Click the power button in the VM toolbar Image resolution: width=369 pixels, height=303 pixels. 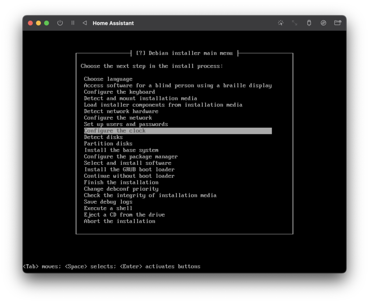60,23
